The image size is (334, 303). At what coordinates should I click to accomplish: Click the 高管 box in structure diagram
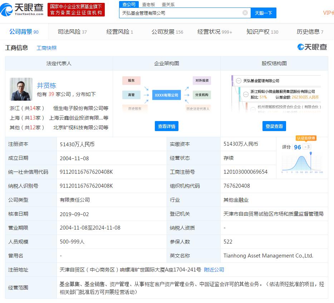point(131,95)
